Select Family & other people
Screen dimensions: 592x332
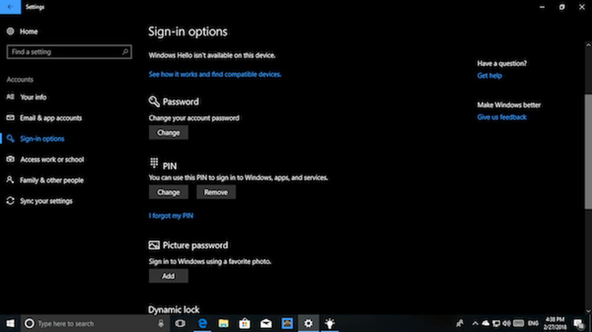coord(52,180)
